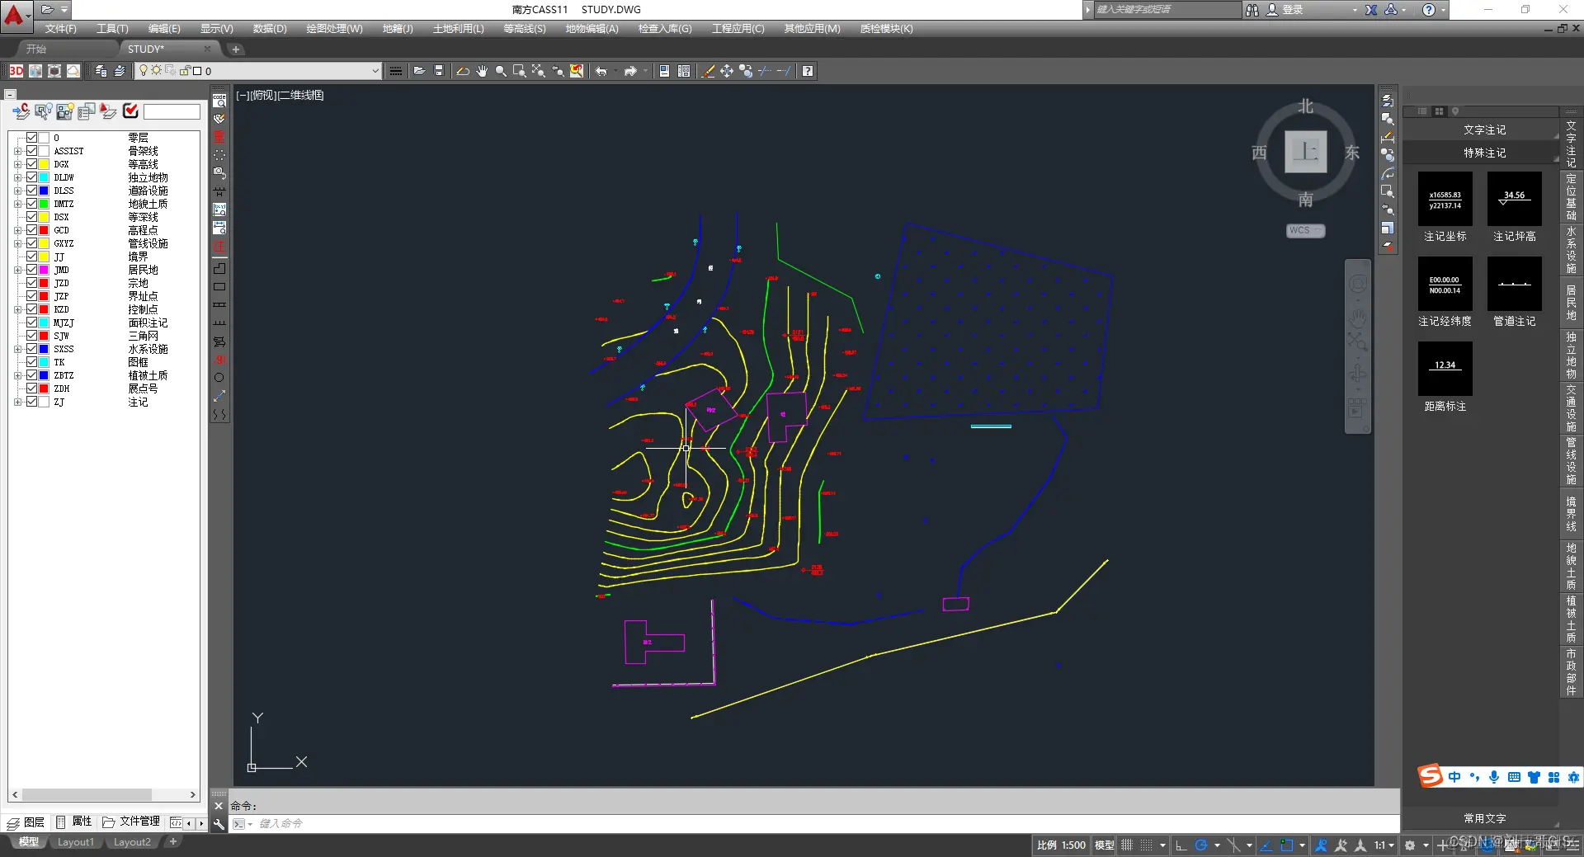Viewport: 1584px width, 857px height.
Task: Click the Zoom magnifier tool
Action: tap(501, 71)
